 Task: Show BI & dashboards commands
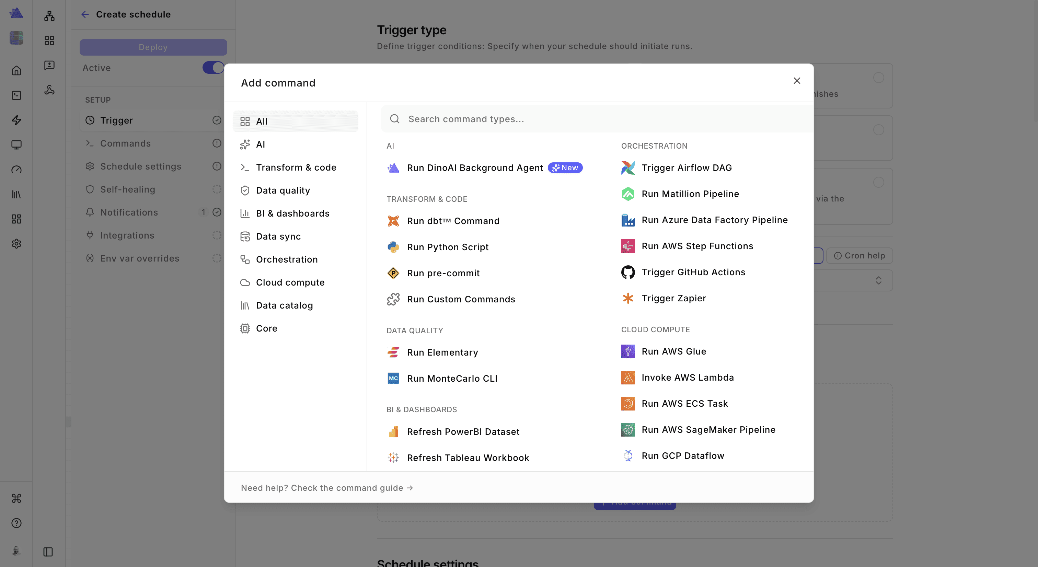click(295, 213)
